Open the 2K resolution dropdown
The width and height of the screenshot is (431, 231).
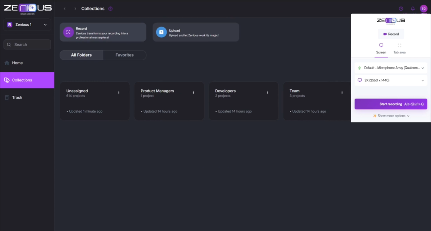tap(391, 80)
